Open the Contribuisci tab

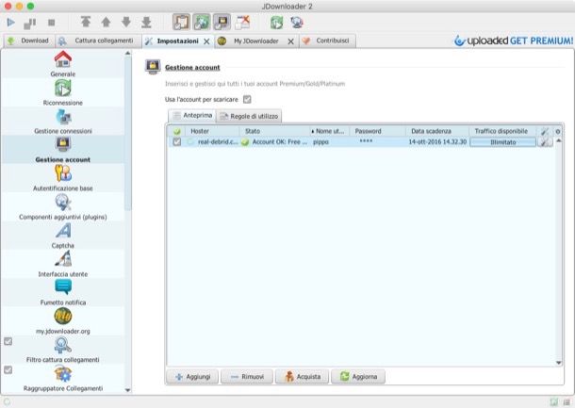click(327, 41)
